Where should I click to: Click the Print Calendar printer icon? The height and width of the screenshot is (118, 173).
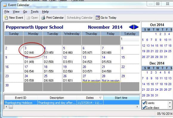(43, 18)
